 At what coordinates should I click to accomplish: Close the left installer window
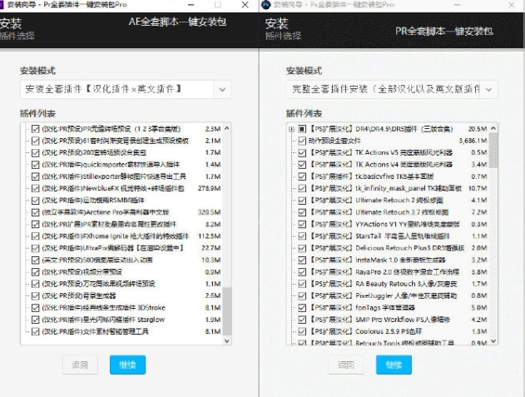click(245, 5)
